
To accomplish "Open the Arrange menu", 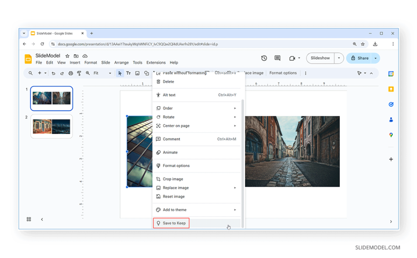I will [x=122, y=62].
